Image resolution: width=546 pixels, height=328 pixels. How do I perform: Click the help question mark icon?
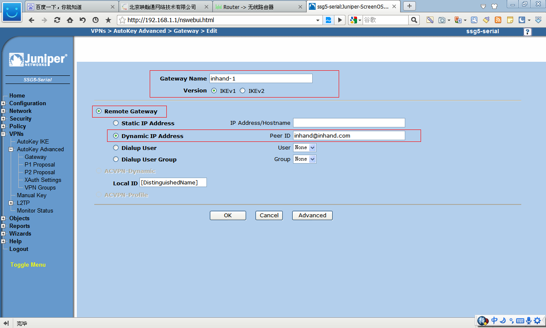coord(528,32)
